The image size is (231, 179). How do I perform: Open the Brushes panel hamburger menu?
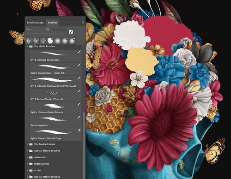click(83, 23)
